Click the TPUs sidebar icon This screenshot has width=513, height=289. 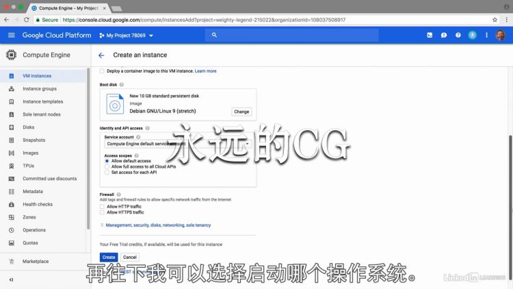[12, 166]
